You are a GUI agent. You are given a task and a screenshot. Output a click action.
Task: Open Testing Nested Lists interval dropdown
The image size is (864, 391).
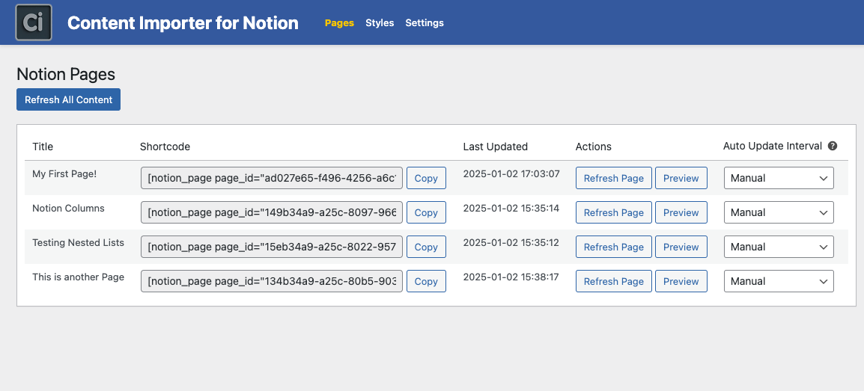pos(778,247)
